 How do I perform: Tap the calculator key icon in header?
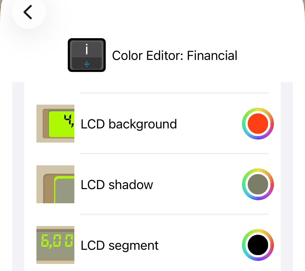coord(87,55)
